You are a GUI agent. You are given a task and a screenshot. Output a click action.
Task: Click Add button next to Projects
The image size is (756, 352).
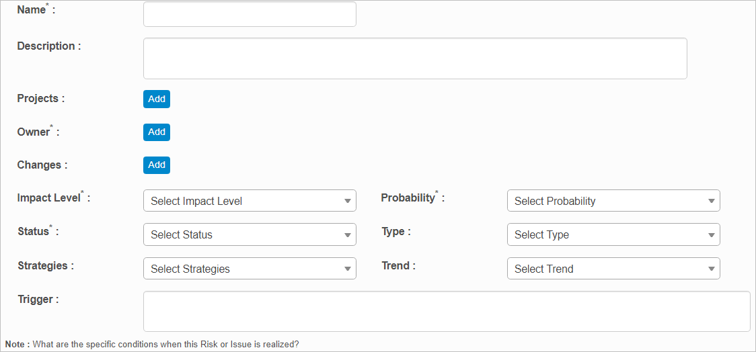coord(157,99)
